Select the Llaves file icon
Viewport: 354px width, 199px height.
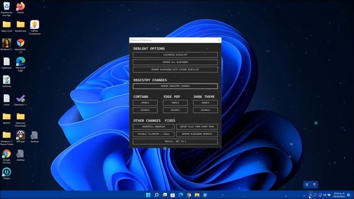pyautogui.click(x=7, y=100)
